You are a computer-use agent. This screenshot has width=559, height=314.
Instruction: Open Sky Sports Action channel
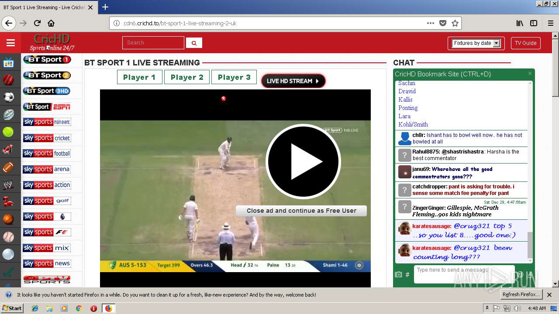click(x=47, y=185)
